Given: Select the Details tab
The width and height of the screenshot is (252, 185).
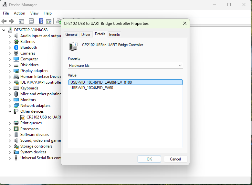Looking at the screenshot, I should tap(100, 34).
